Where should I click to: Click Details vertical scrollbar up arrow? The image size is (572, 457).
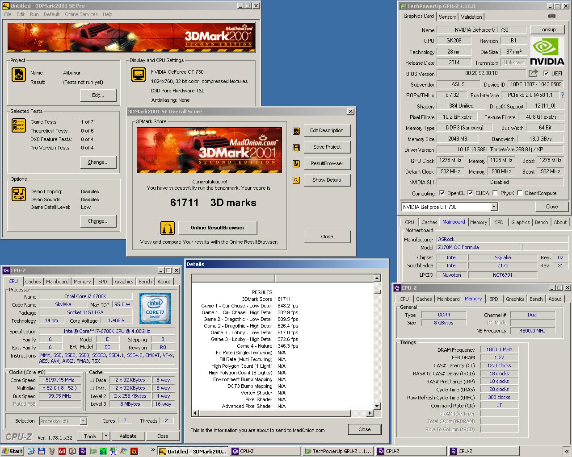point(377,278)
